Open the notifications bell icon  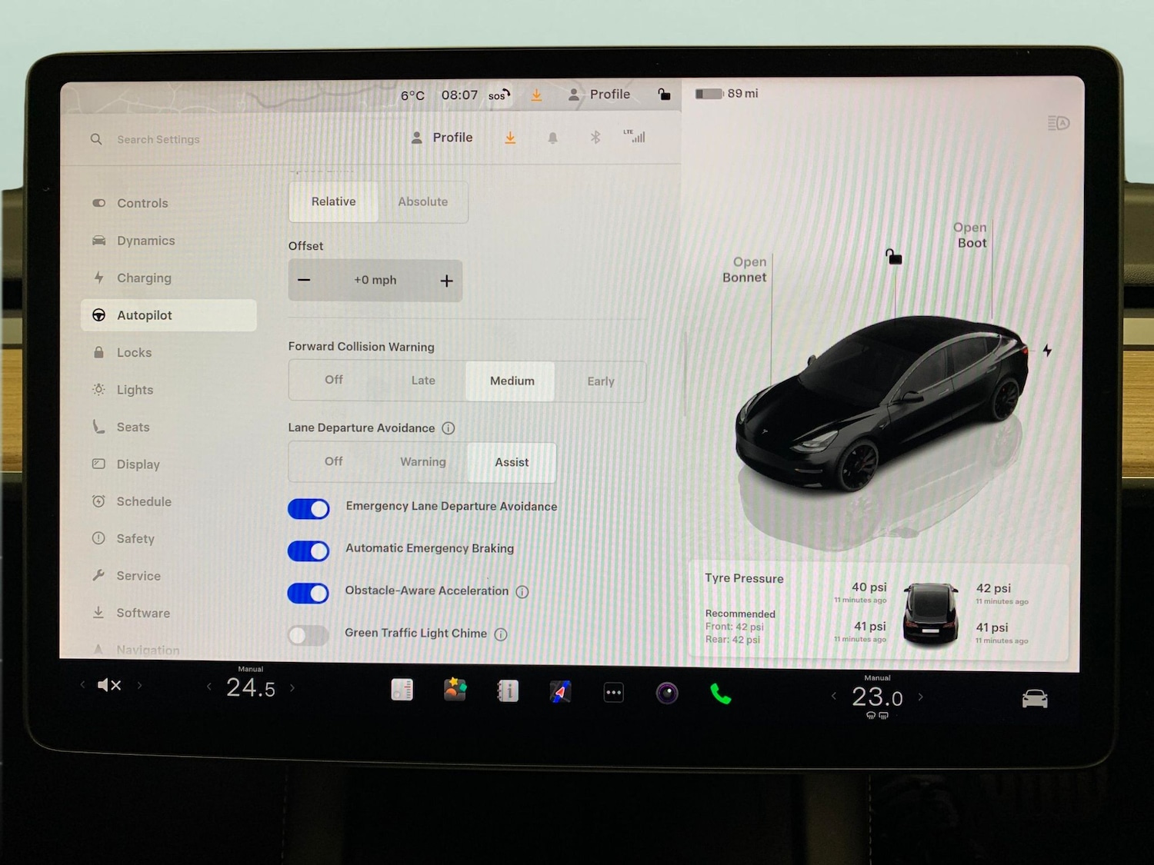pos(553,137)
